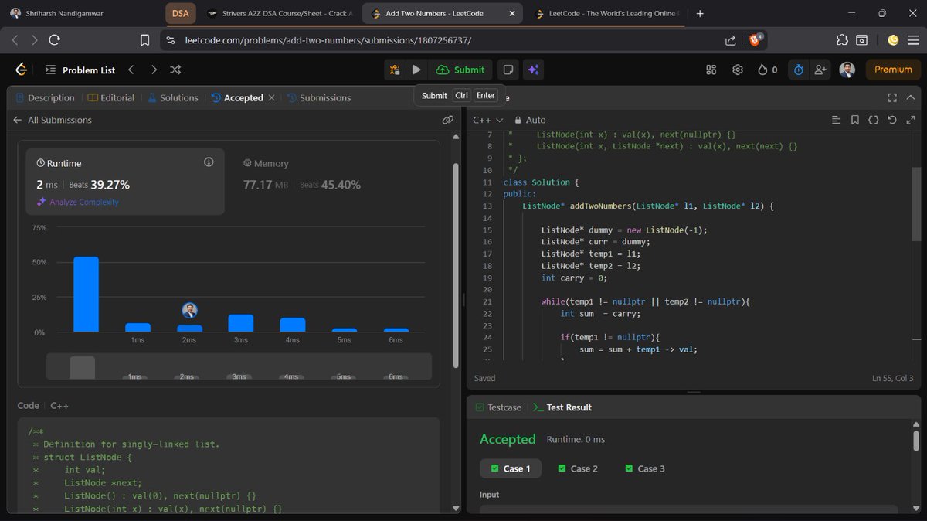Open the browser extensions puzzle icon
Screen dimensions: 927x521
pyautogui.click(x=841, y=40)
